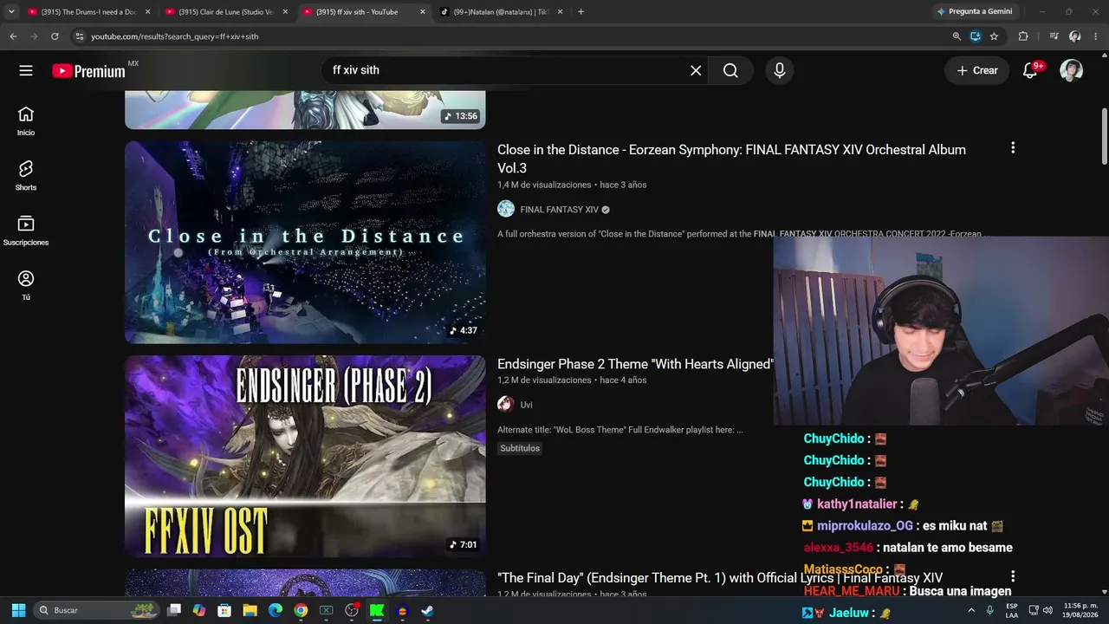This screenshot has width=1109, height=624.
Task: Open the YouTube guide hamburger menu
Action: click(26, 70)
